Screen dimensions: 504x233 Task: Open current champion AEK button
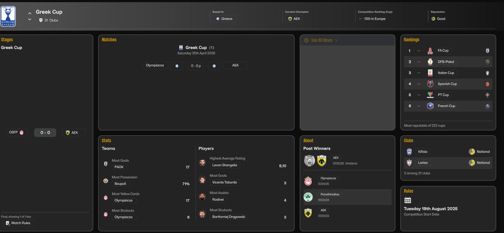(294, 19)
